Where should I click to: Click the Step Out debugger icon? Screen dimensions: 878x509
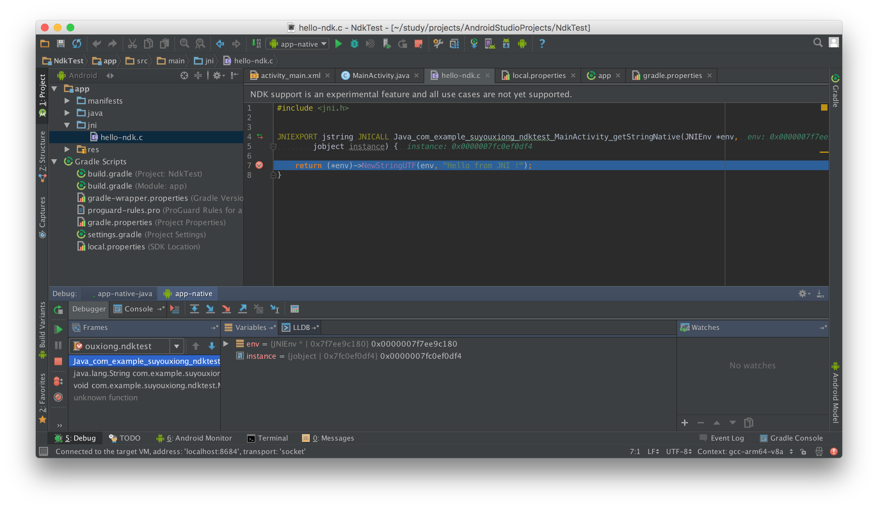click(x=243, y=309)
